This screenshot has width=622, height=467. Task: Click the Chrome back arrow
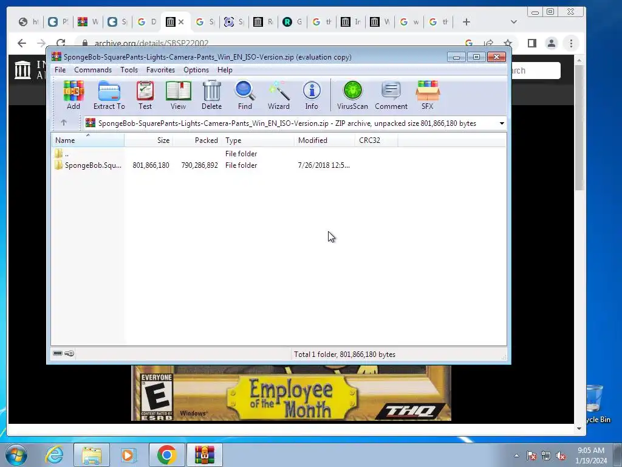22,43
